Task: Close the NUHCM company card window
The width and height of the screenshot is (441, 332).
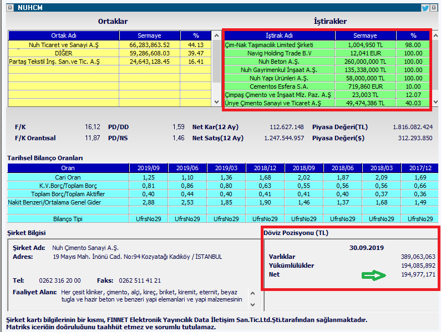Action: (434, 8)
